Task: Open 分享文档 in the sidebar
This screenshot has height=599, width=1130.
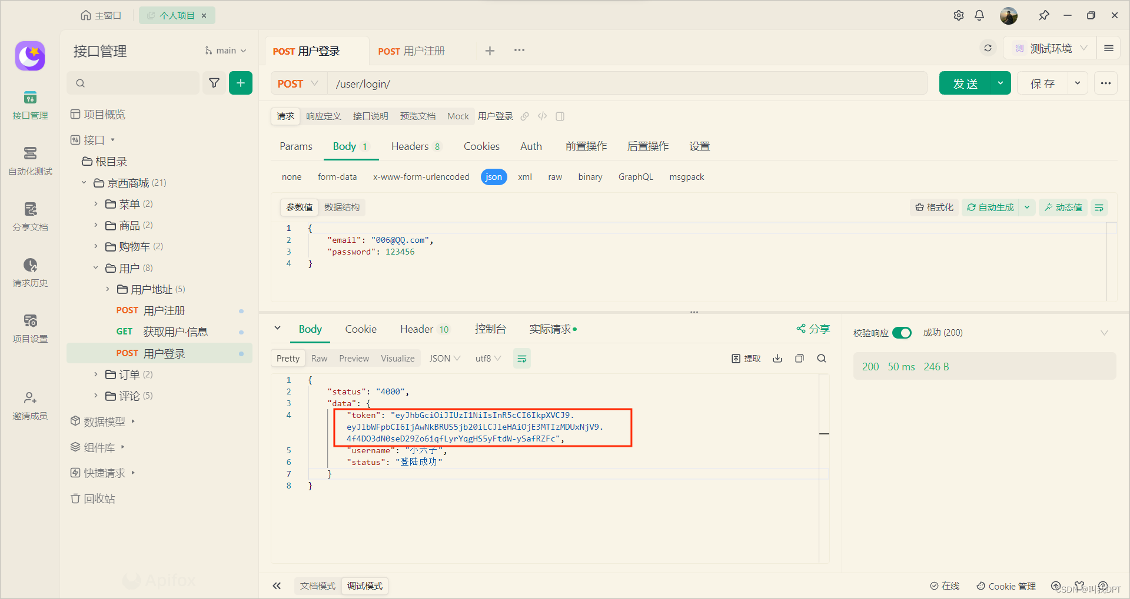Action: tap(30, 217)
